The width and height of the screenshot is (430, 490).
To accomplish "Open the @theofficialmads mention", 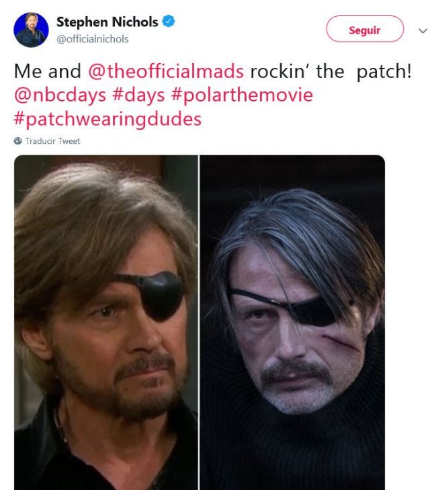I will [166, 71].
